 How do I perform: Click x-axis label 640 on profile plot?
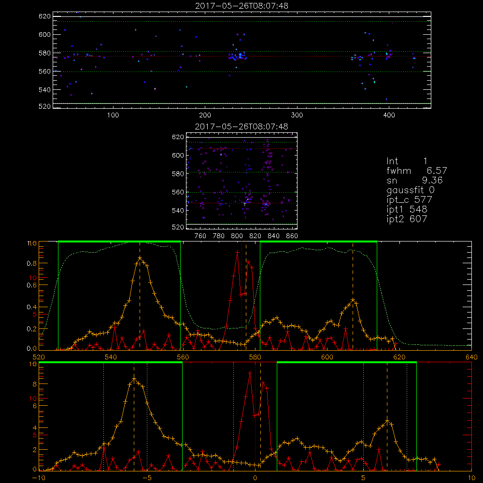tap(471, 357)
